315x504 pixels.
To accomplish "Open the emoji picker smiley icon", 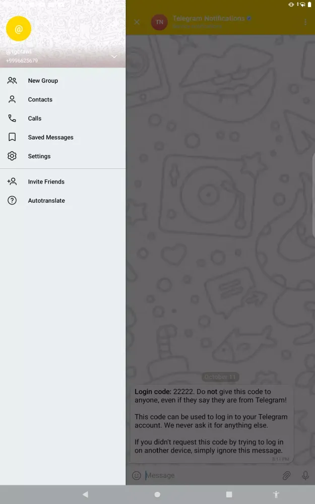I will click(136, 475).
